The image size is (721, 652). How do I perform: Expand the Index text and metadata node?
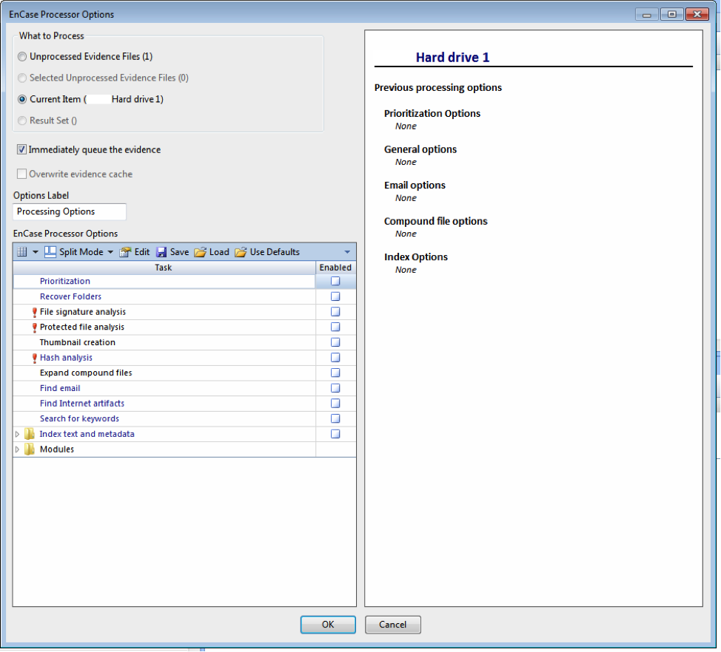tap(18, 434)
